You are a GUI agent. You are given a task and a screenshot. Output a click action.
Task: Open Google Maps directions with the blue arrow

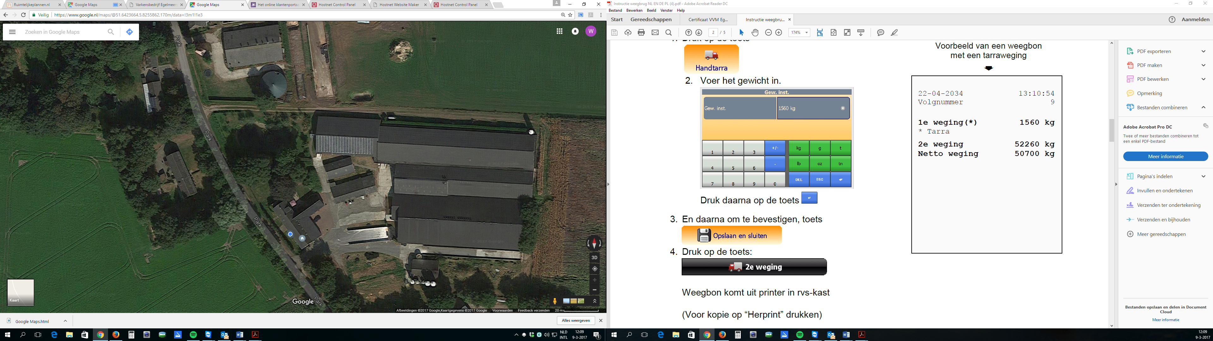130,32
